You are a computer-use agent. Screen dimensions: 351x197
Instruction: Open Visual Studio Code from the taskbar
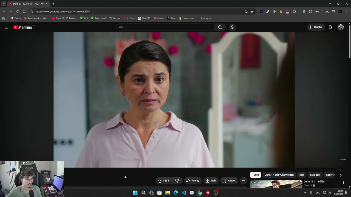184,193
